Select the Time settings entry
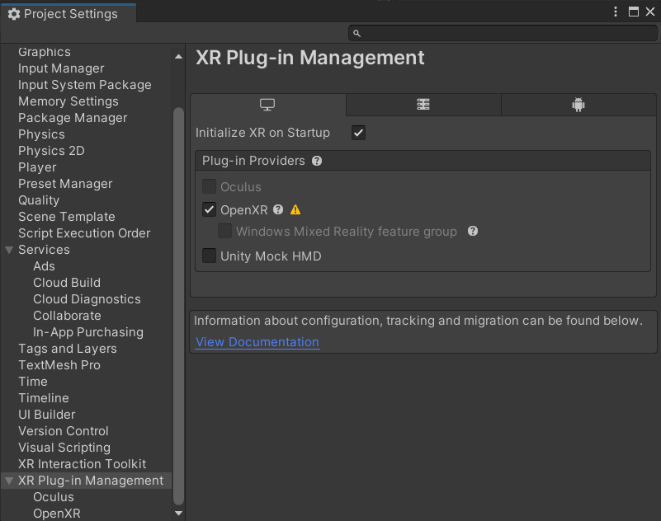The image size is (661, 521). point(33,381)
